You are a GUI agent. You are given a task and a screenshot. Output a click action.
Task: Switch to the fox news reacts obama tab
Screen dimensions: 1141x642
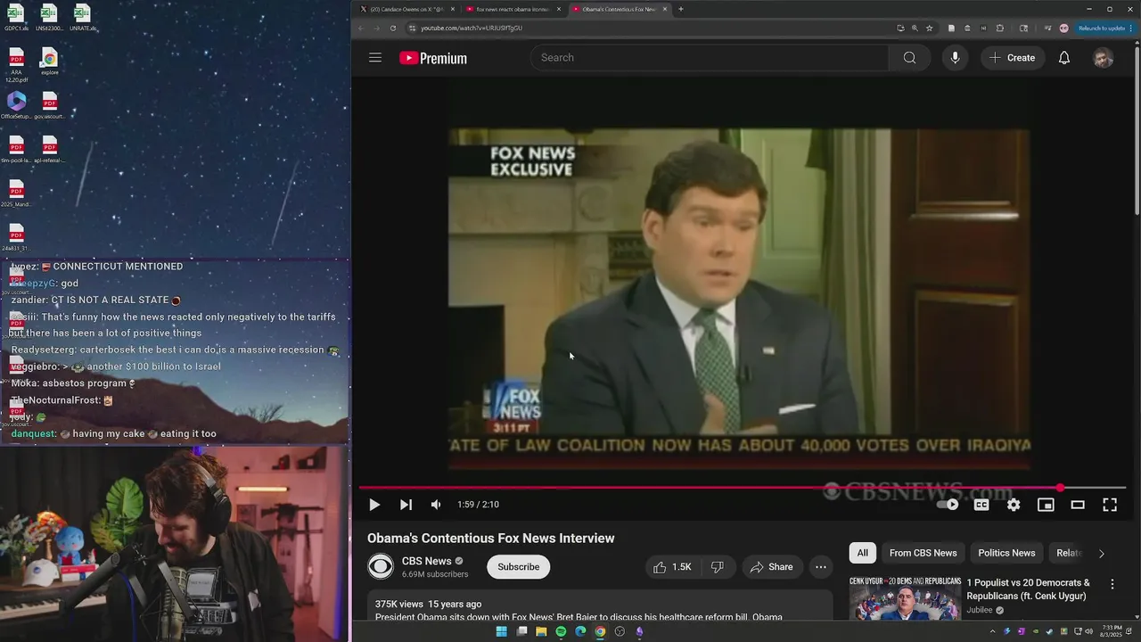tap(513, 9)
